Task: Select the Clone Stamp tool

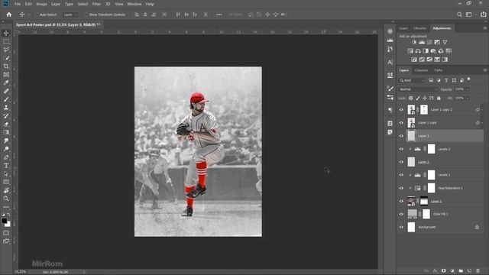Action: (6, 108)
